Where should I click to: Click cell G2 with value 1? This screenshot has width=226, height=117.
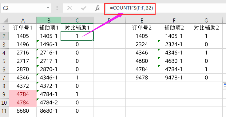coord(206,36)
